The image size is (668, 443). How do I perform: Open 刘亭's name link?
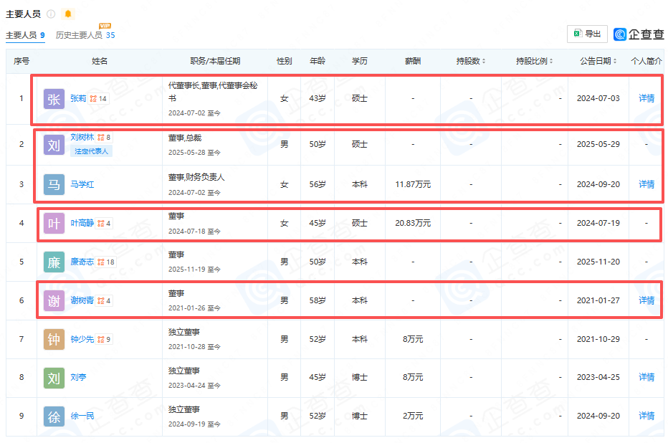(78, 378)
